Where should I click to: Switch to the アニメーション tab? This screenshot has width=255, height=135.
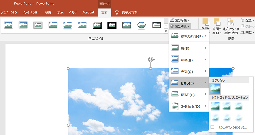9,12
